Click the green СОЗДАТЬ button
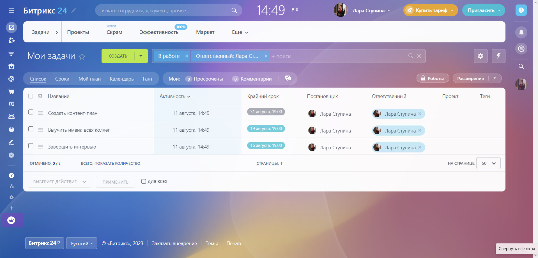The height and width of the screenshot is (258, 538). [x=118, y=56]
